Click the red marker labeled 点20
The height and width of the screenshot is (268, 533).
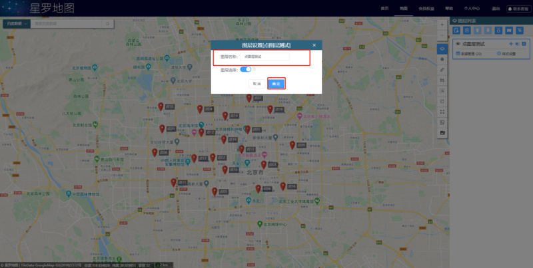[162, 128]
